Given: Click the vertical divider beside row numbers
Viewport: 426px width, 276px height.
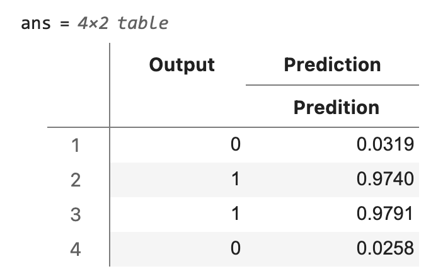Looking at the screenshot, I should (110, 189).
